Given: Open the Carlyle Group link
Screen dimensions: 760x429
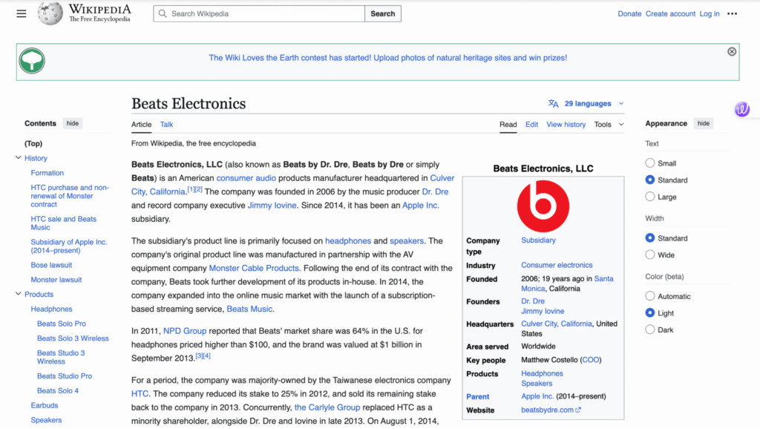Looking at the screenshot, I should [x=327, y=407].
